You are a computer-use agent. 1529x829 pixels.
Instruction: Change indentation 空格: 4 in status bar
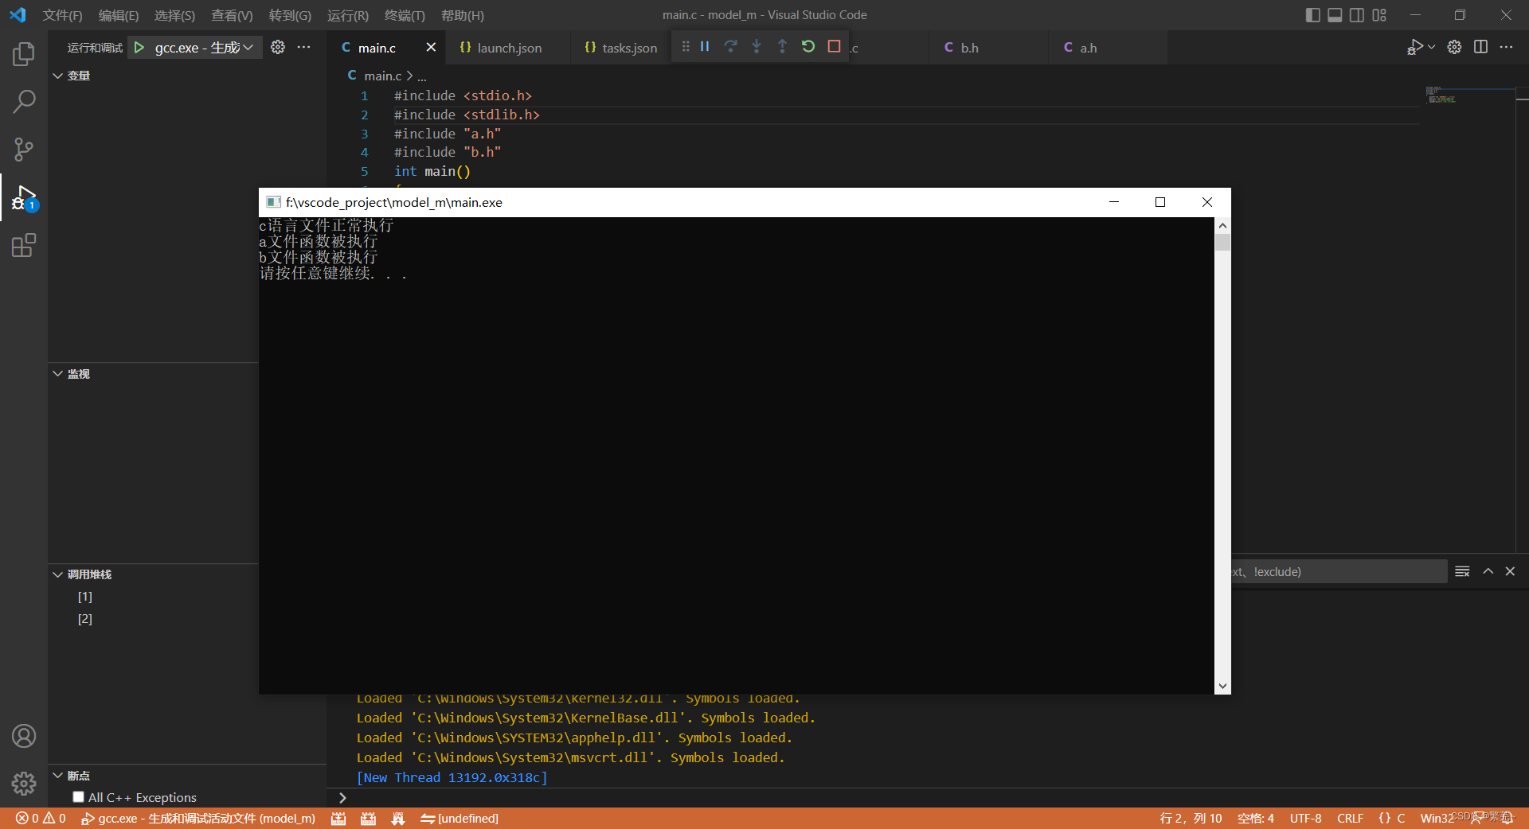[x=1256, y=818]
